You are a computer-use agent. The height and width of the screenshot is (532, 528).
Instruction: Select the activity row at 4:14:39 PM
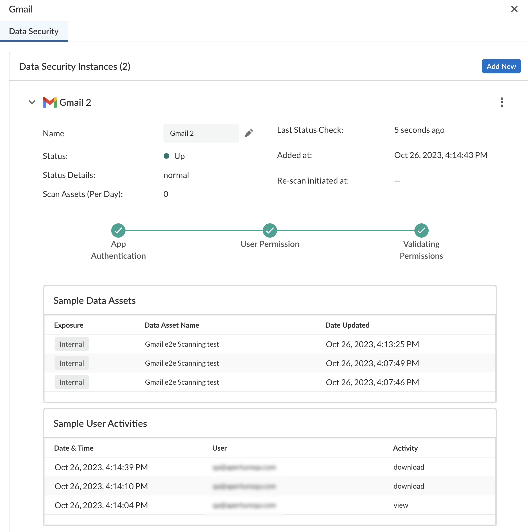[x=101, y=467]
